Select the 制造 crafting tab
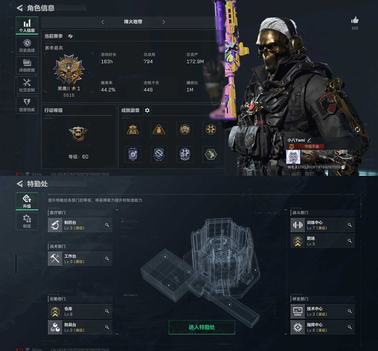 [x=27, y=221]
